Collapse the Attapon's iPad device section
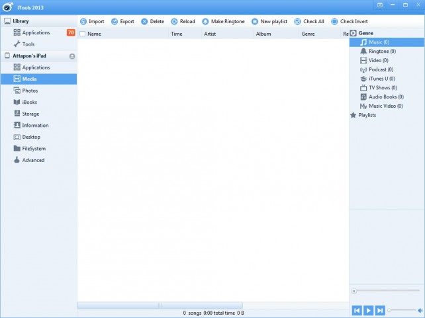Image resolution: width=425 pixels, height=318 pixels. click(x=71, y=56)
